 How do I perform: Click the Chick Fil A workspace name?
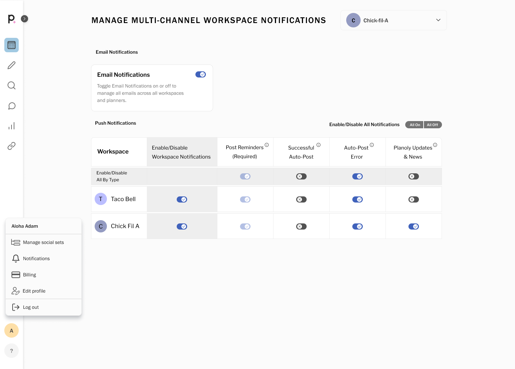point(125,226)
